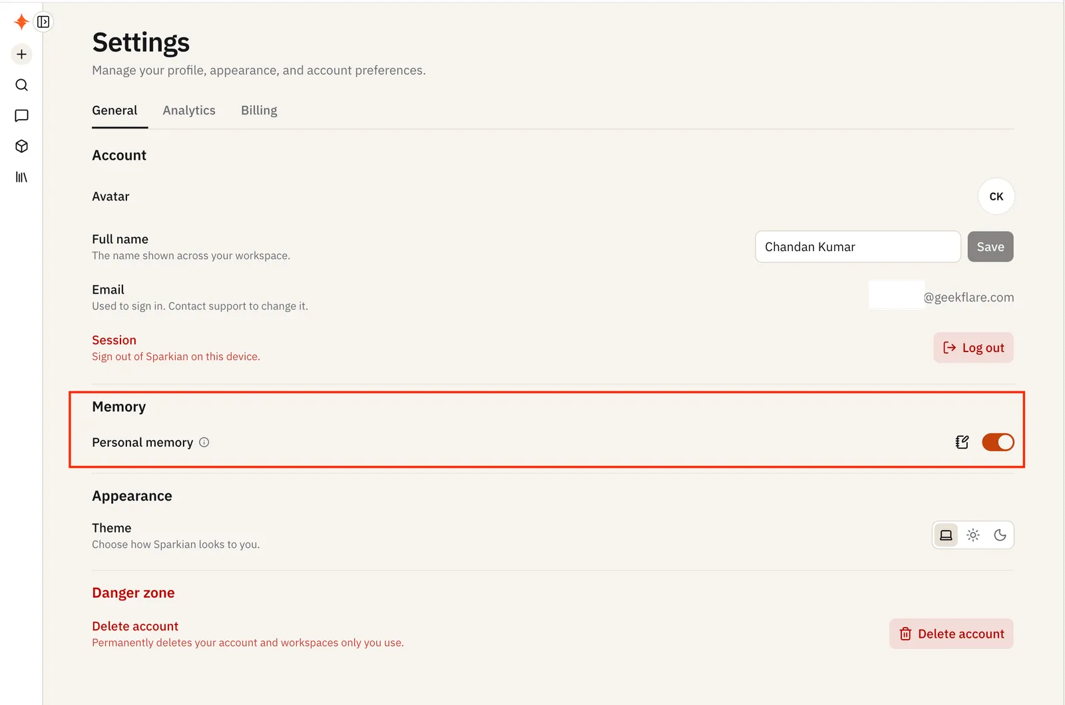Click the Personal memory label
The height and width of the screenshot is (705, 1065).
coord(142,443)
